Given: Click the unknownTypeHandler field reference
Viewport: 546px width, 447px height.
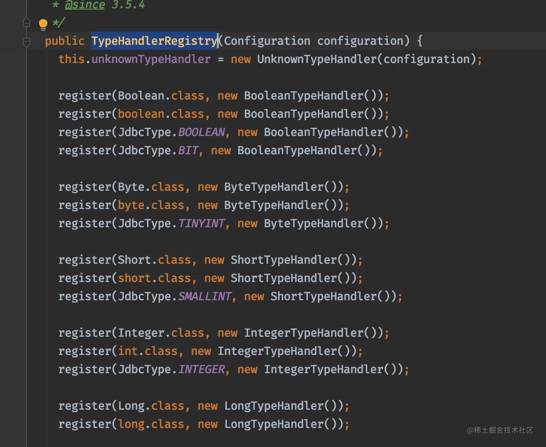Looking at the screenshot, I should 151,59.
